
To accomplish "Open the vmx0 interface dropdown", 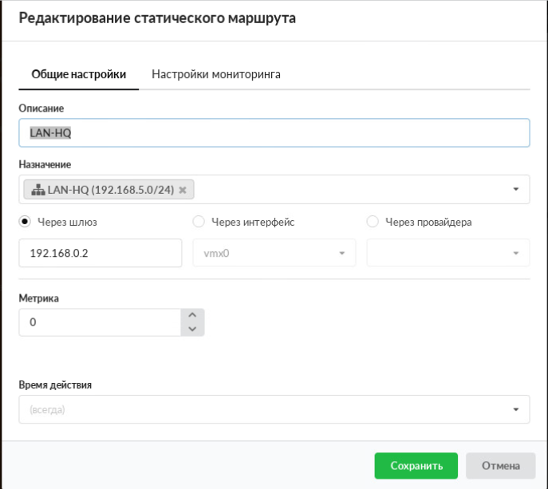I will [x=274, y=253].
